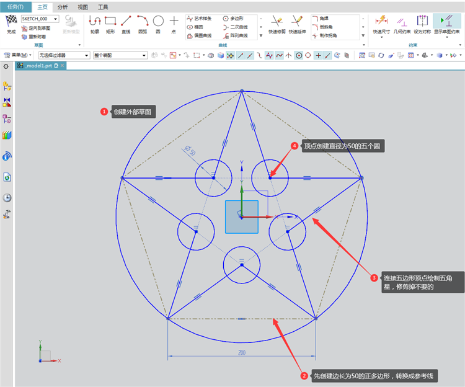Choose the Ellipse (椭圆) tool
The image size is (465, 387).
pyautogui.click(x=195, y=27)
